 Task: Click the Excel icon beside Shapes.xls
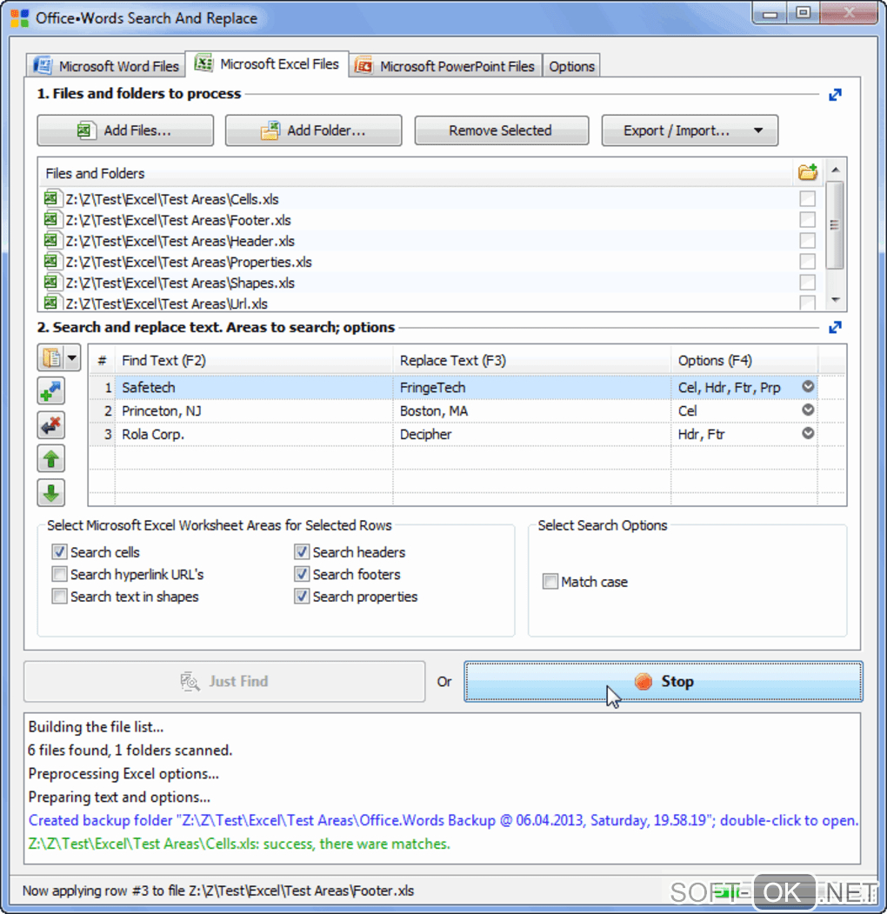(x=52, y=283)
